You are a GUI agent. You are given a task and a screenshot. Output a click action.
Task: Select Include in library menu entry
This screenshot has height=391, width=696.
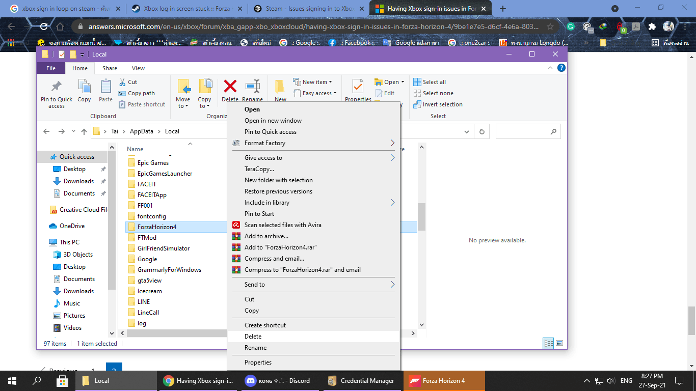click(314, 203)
